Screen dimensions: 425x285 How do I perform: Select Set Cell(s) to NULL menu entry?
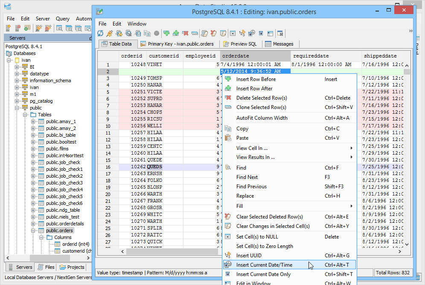click(x=289, y=236)
